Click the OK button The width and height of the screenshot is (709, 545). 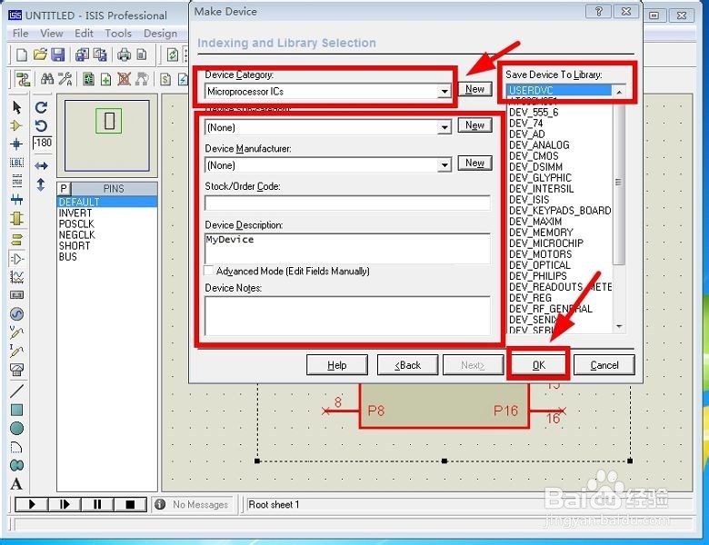coord(538,364)
